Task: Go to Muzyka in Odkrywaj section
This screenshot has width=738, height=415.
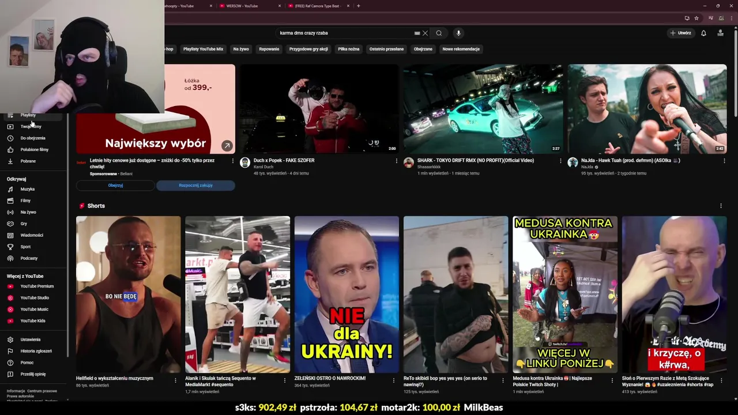Action: click(x=27, y=189)
